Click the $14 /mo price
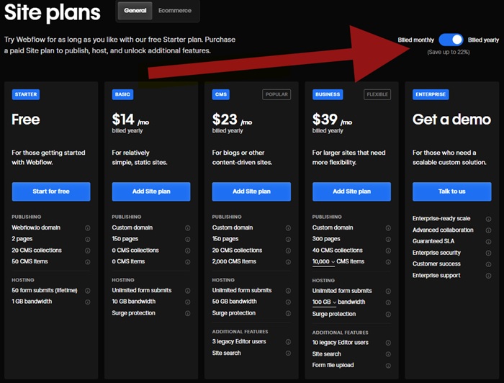The image size is (504, 383). (x=130, y=120)
